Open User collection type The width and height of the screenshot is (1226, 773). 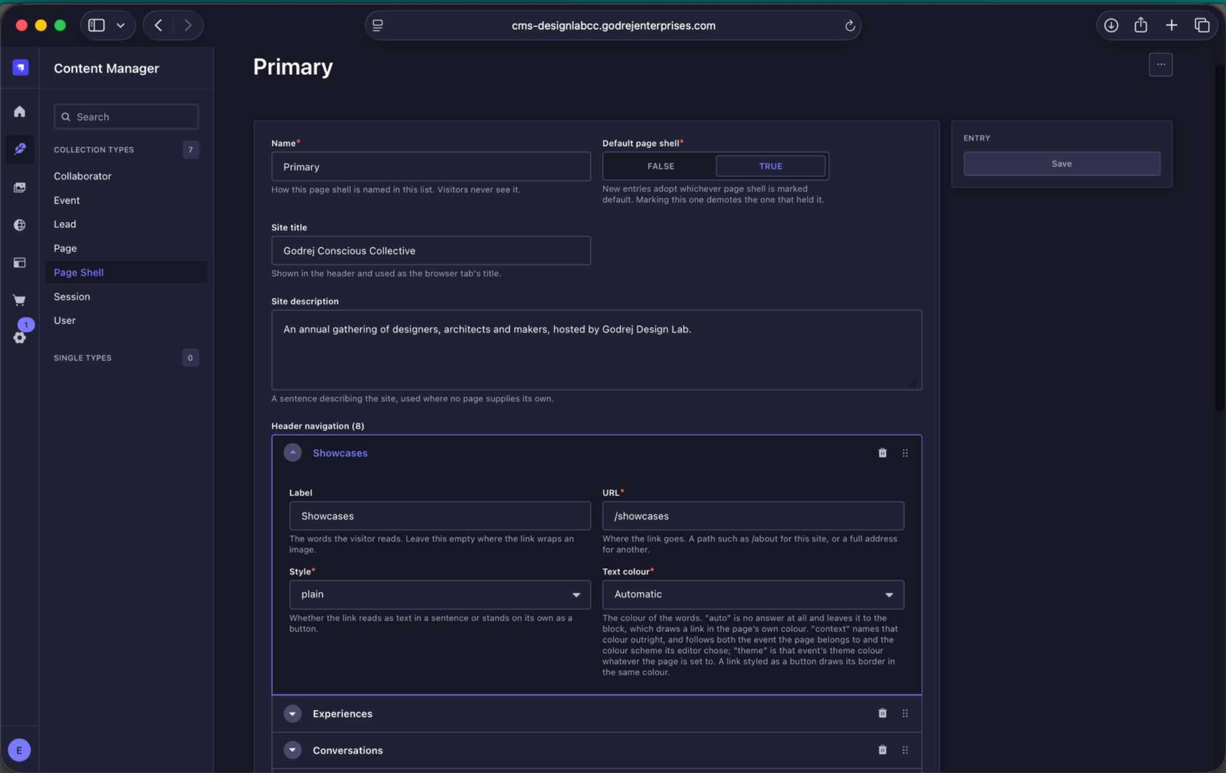click(x=65, y=320)
